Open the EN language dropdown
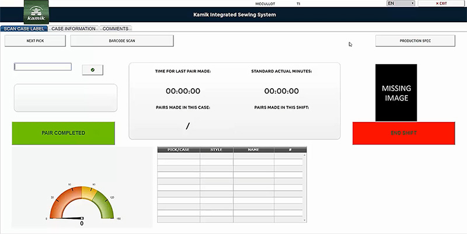Image resolution: width=467 pixels, height=234 pixels. click(401, 4)
